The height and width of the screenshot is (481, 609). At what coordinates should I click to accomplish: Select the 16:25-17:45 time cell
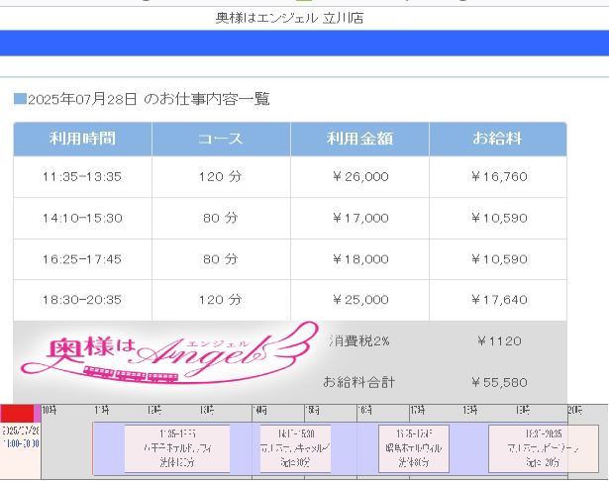(x=82, y=259)
